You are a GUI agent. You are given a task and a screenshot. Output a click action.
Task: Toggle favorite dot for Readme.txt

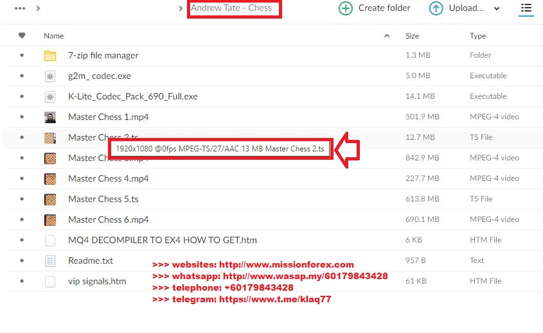pos(22,260)
